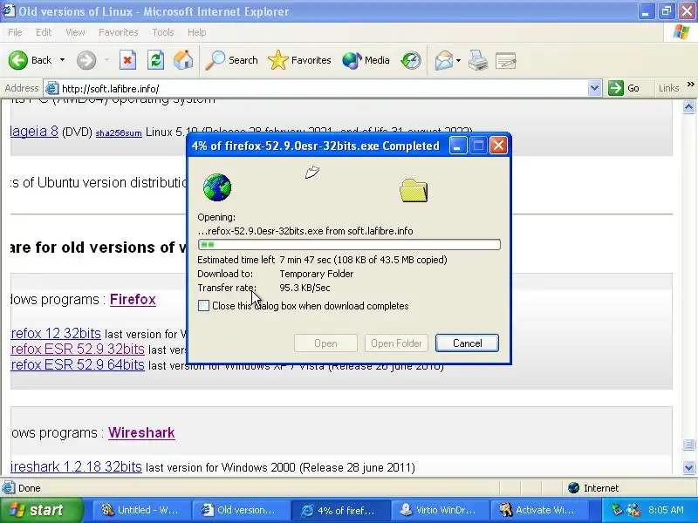The image size is (698, 523).
Task: Click the Windows start button
Action: coord(41,510)
